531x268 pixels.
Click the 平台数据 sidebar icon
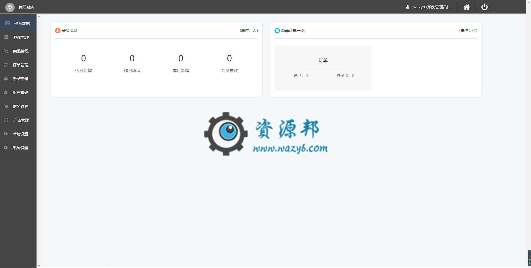7,23
